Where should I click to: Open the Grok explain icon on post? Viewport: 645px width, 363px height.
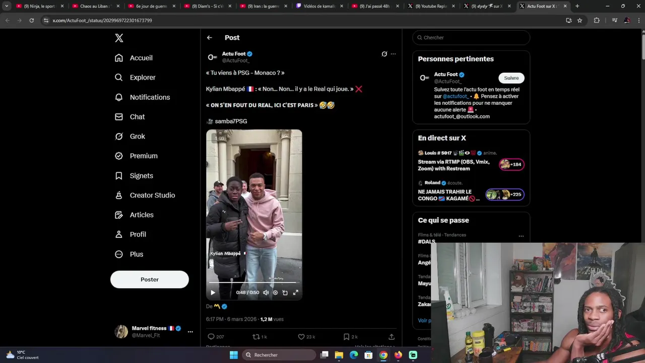[x=384, y=54]
